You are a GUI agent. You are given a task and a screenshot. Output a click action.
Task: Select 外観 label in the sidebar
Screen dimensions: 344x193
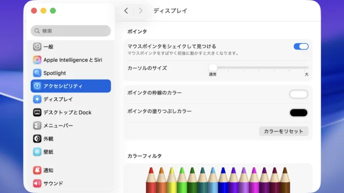pos(48,139)
